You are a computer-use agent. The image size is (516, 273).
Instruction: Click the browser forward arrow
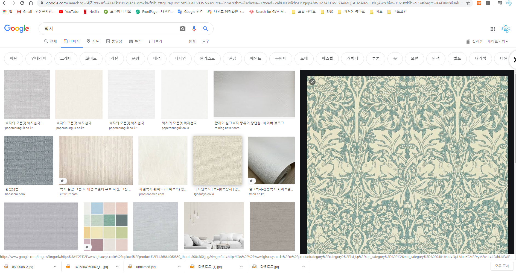point(13,3)
